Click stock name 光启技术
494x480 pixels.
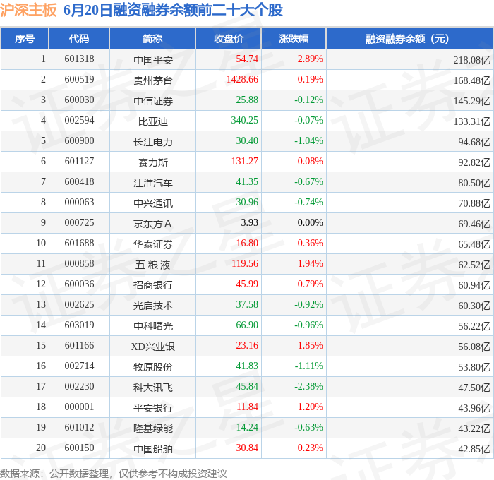[153, 306]
